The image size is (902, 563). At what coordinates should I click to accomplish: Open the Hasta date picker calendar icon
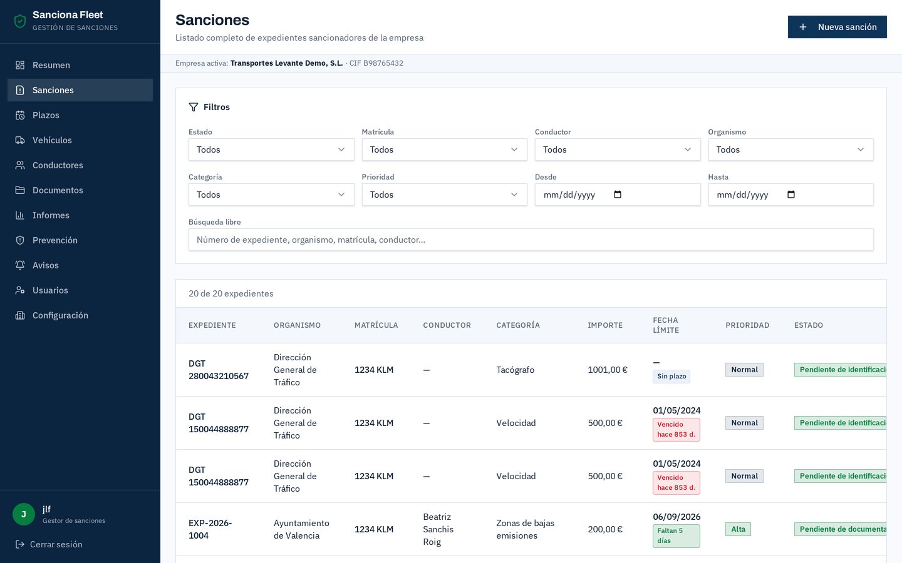tap(791, 195)
